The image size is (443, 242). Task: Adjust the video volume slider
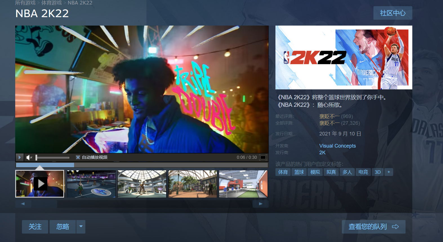(53, 157)
